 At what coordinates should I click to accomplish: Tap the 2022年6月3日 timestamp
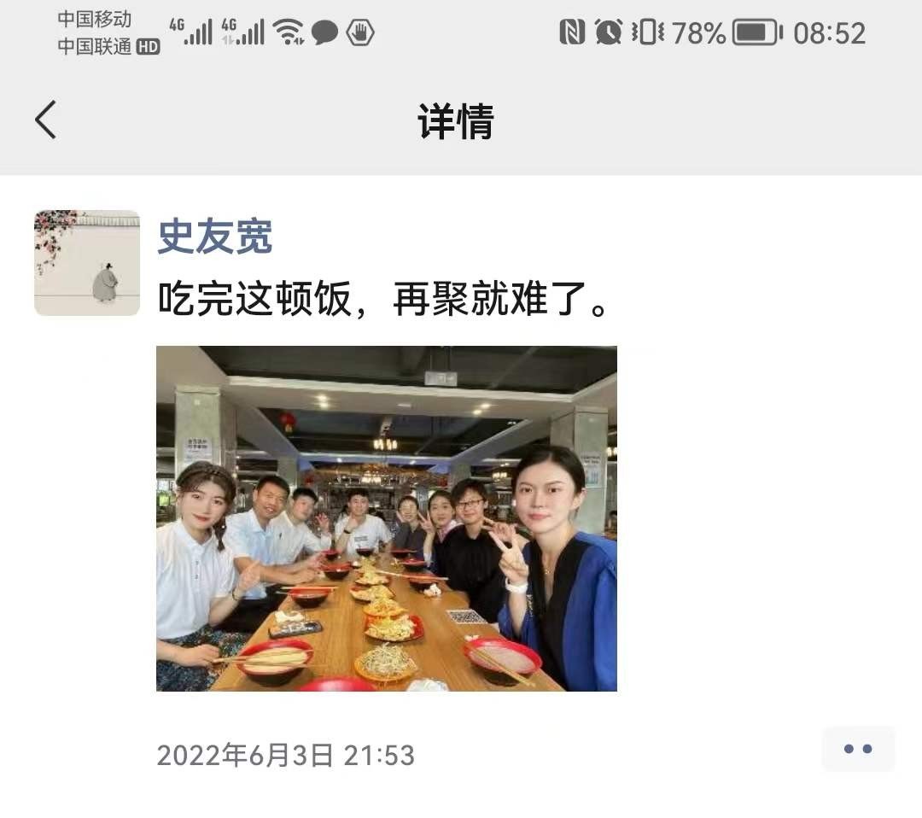[245, 755]
